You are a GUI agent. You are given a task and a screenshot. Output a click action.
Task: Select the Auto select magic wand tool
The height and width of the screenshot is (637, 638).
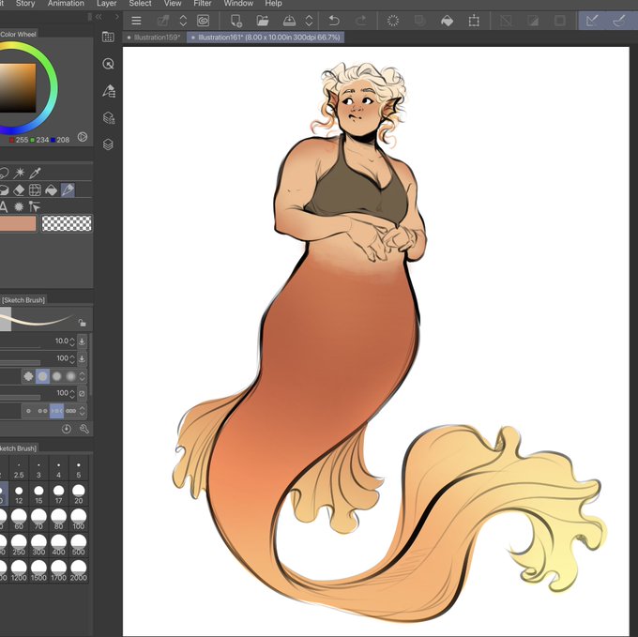19,173
